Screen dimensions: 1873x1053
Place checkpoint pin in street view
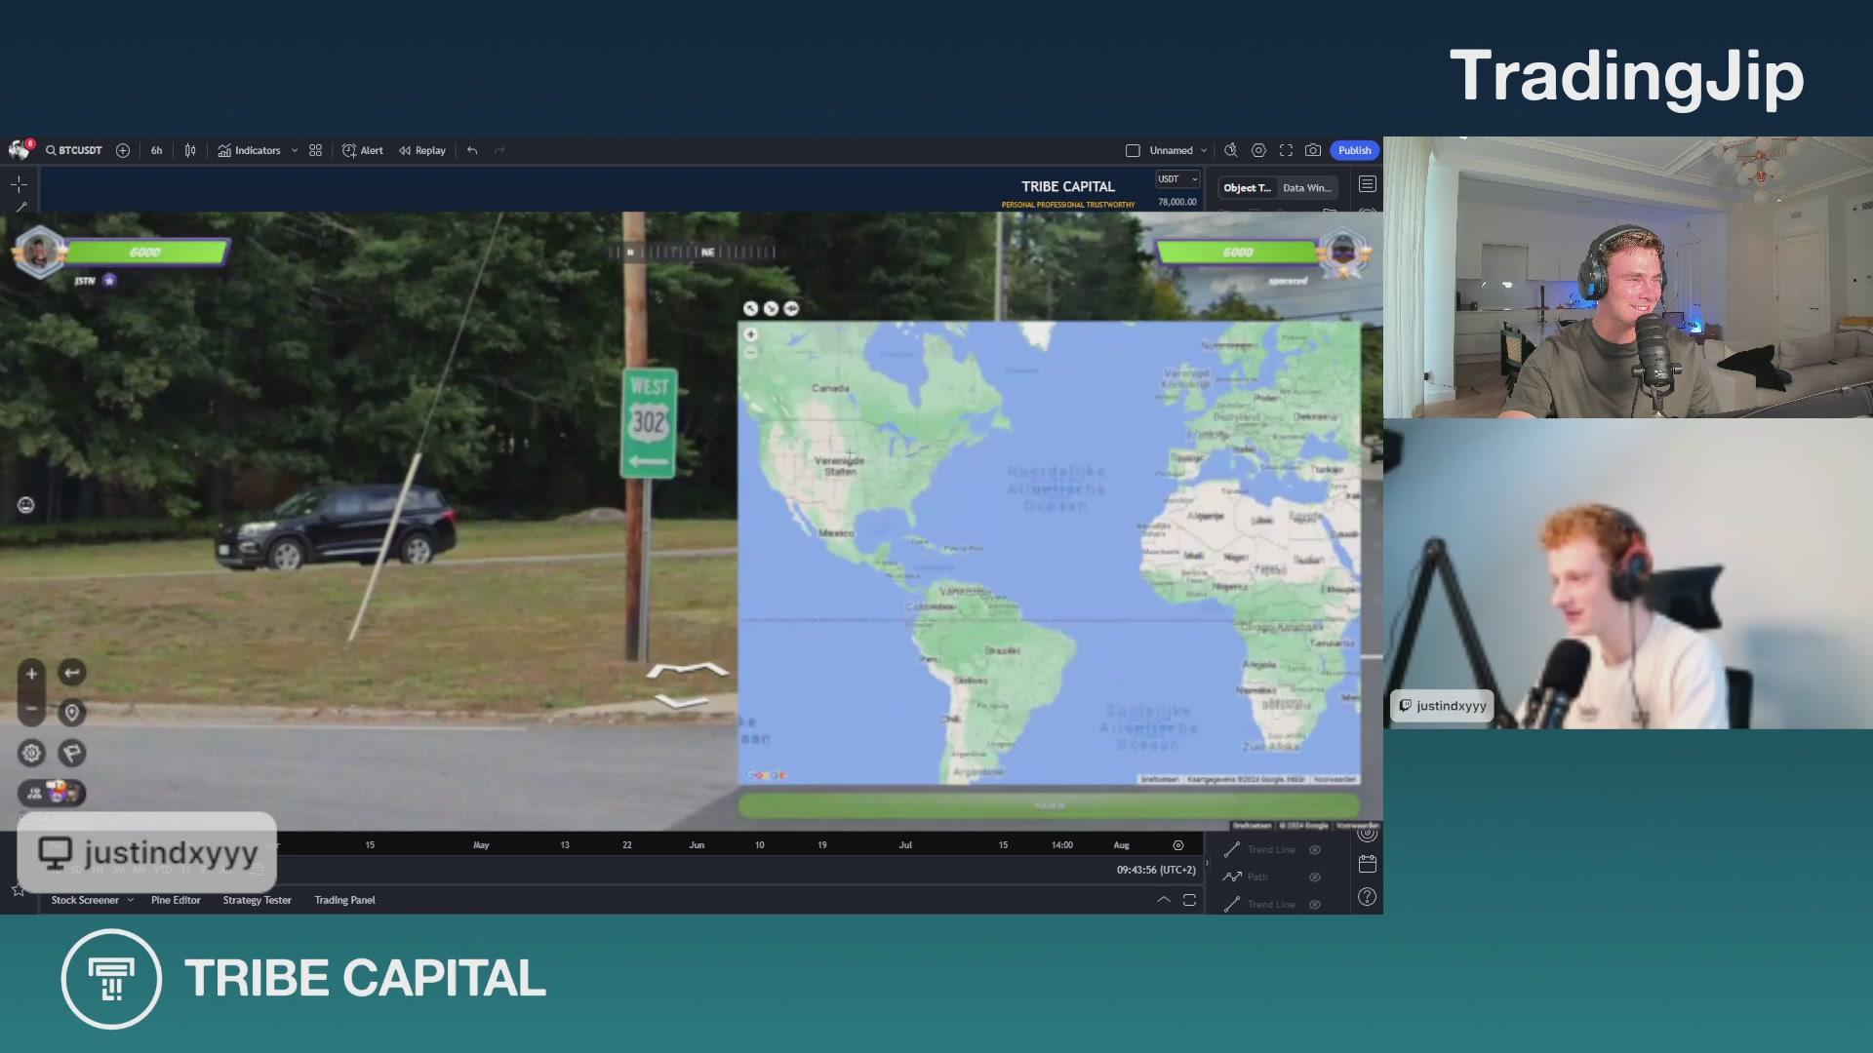72,713
